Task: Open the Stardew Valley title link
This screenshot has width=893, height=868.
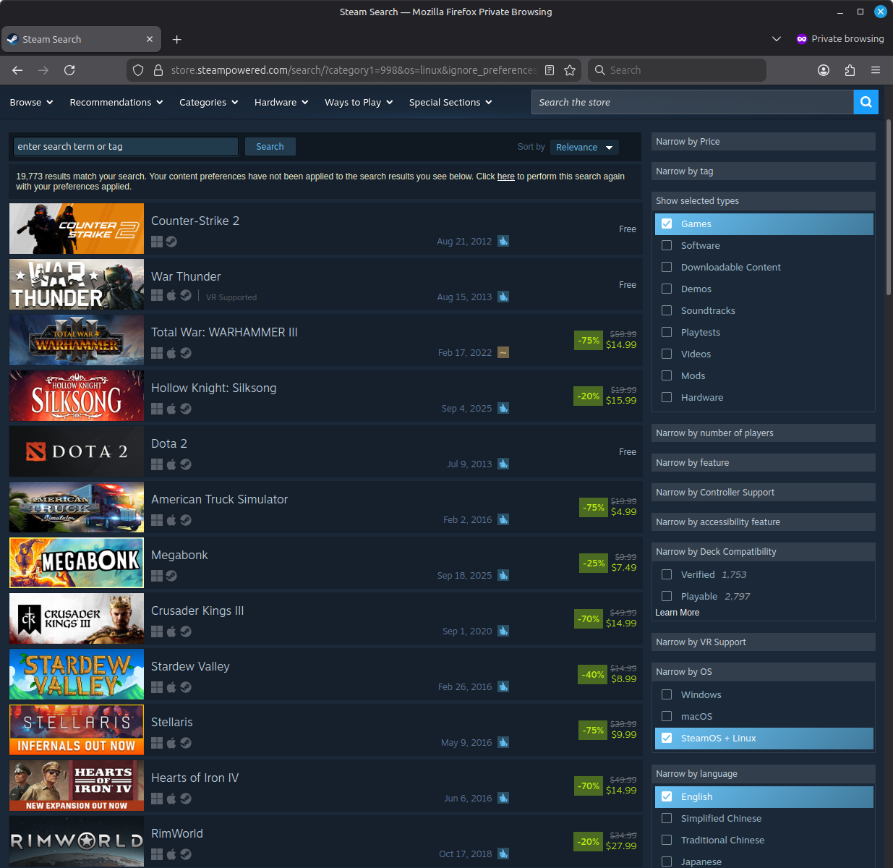Action: pyautogui.click(x=190, y=666)
